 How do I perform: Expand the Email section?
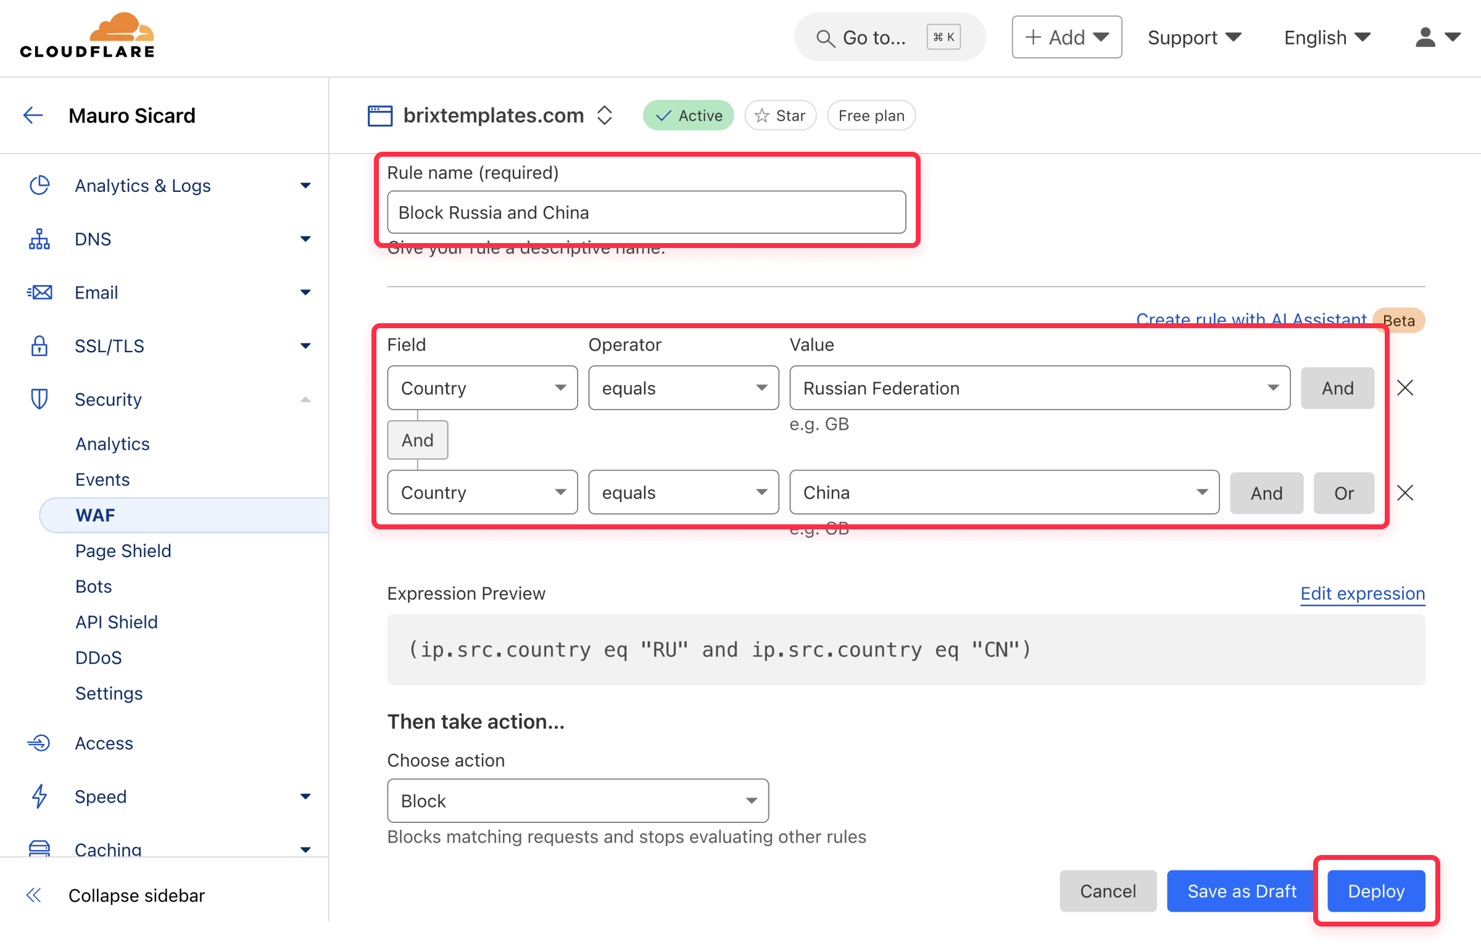tap(305, 292)
